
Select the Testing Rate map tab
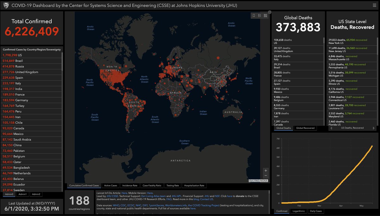point(173,186)
